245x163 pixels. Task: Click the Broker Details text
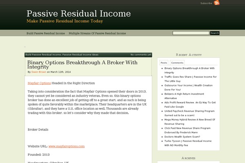tap(38, 130)
